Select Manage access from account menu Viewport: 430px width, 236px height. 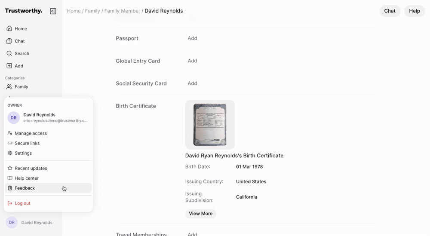point(31,133)
